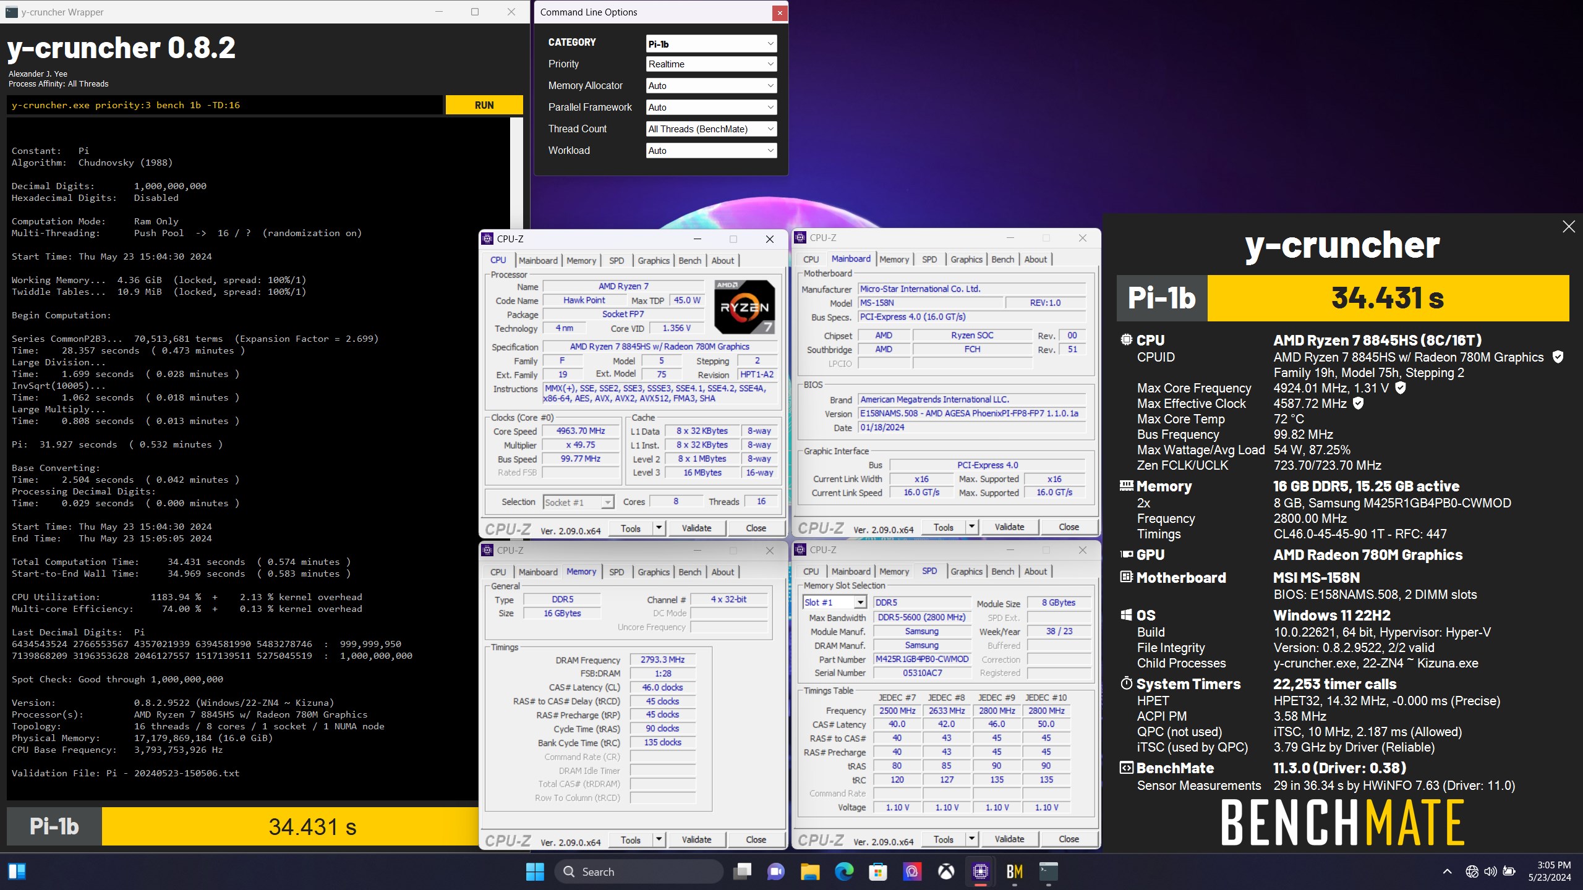Open the Parallel Framework dropdown

711,108
